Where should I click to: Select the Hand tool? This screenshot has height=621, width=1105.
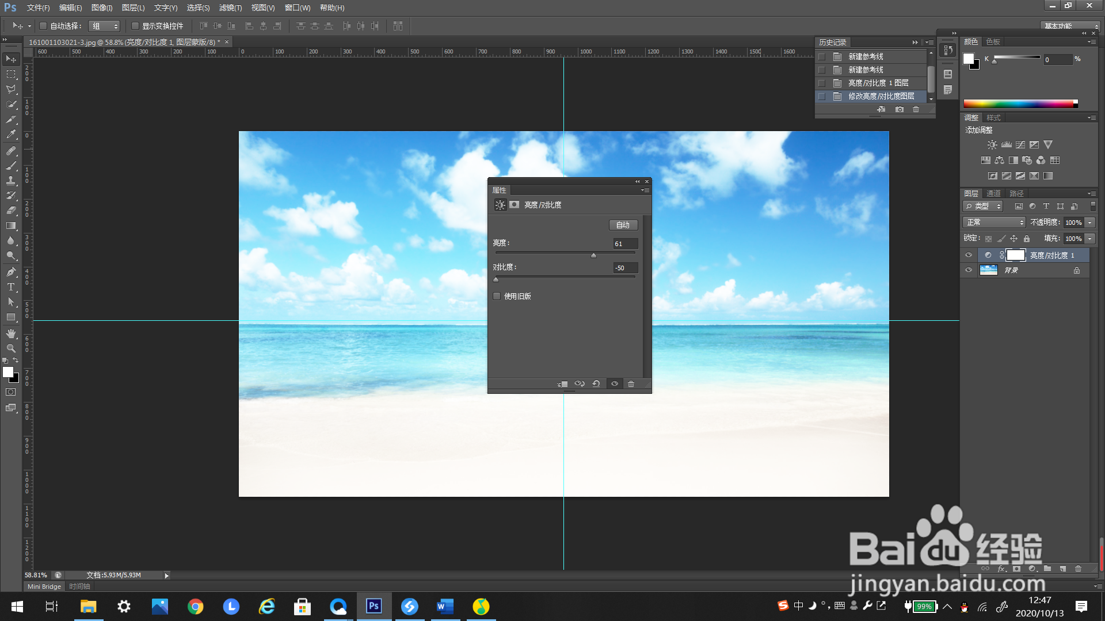(10, 333)
